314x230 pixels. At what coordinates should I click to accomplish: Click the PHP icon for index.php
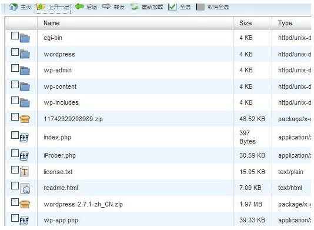[24, 137]
